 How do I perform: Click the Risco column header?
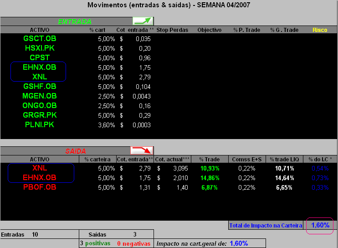(x=320, y=30)
